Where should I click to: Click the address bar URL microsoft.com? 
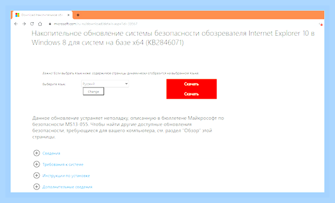click(x=96, y=24)
